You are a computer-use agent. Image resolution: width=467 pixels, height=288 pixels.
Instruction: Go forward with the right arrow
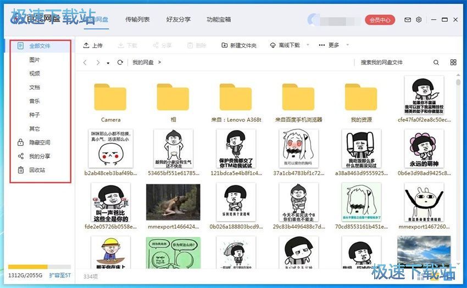(98, 63)
